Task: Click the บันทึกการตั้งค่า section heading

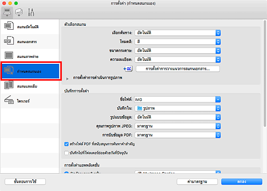Action: (77, 91)
